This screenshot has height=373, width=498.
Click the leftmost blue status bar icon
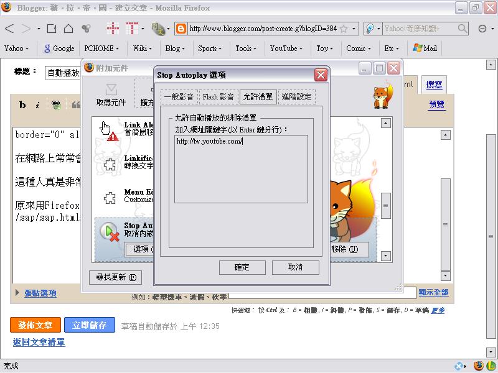point(459,366)
